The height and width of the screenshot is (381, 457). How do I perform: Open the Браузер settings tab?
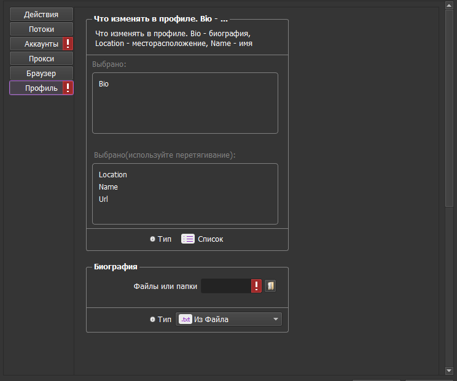point(41,73)
